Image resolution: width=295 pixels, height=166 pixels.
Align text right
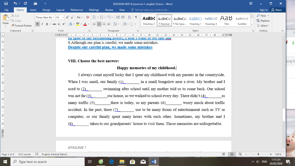(x=104, y=24)
